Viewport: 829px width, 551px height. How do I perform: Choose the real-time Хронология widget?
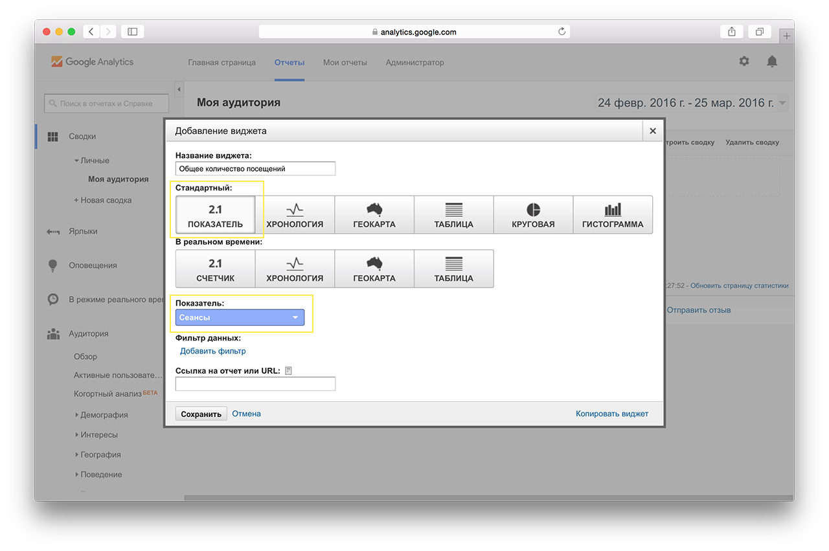pos(295,269)
